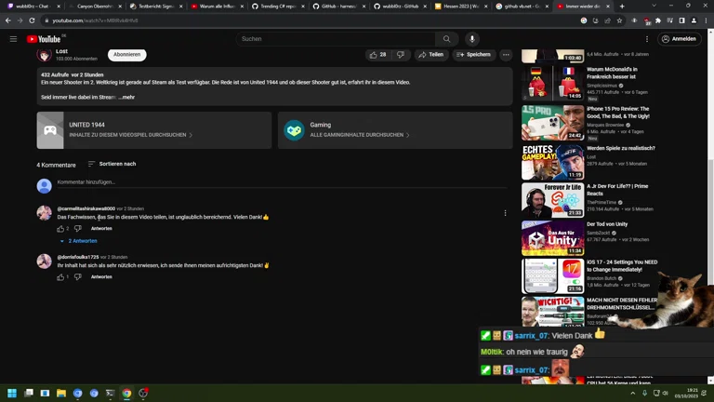Open more actions menu beside Speichern
This screenshot has width=714, height=402.
(506, 55)
